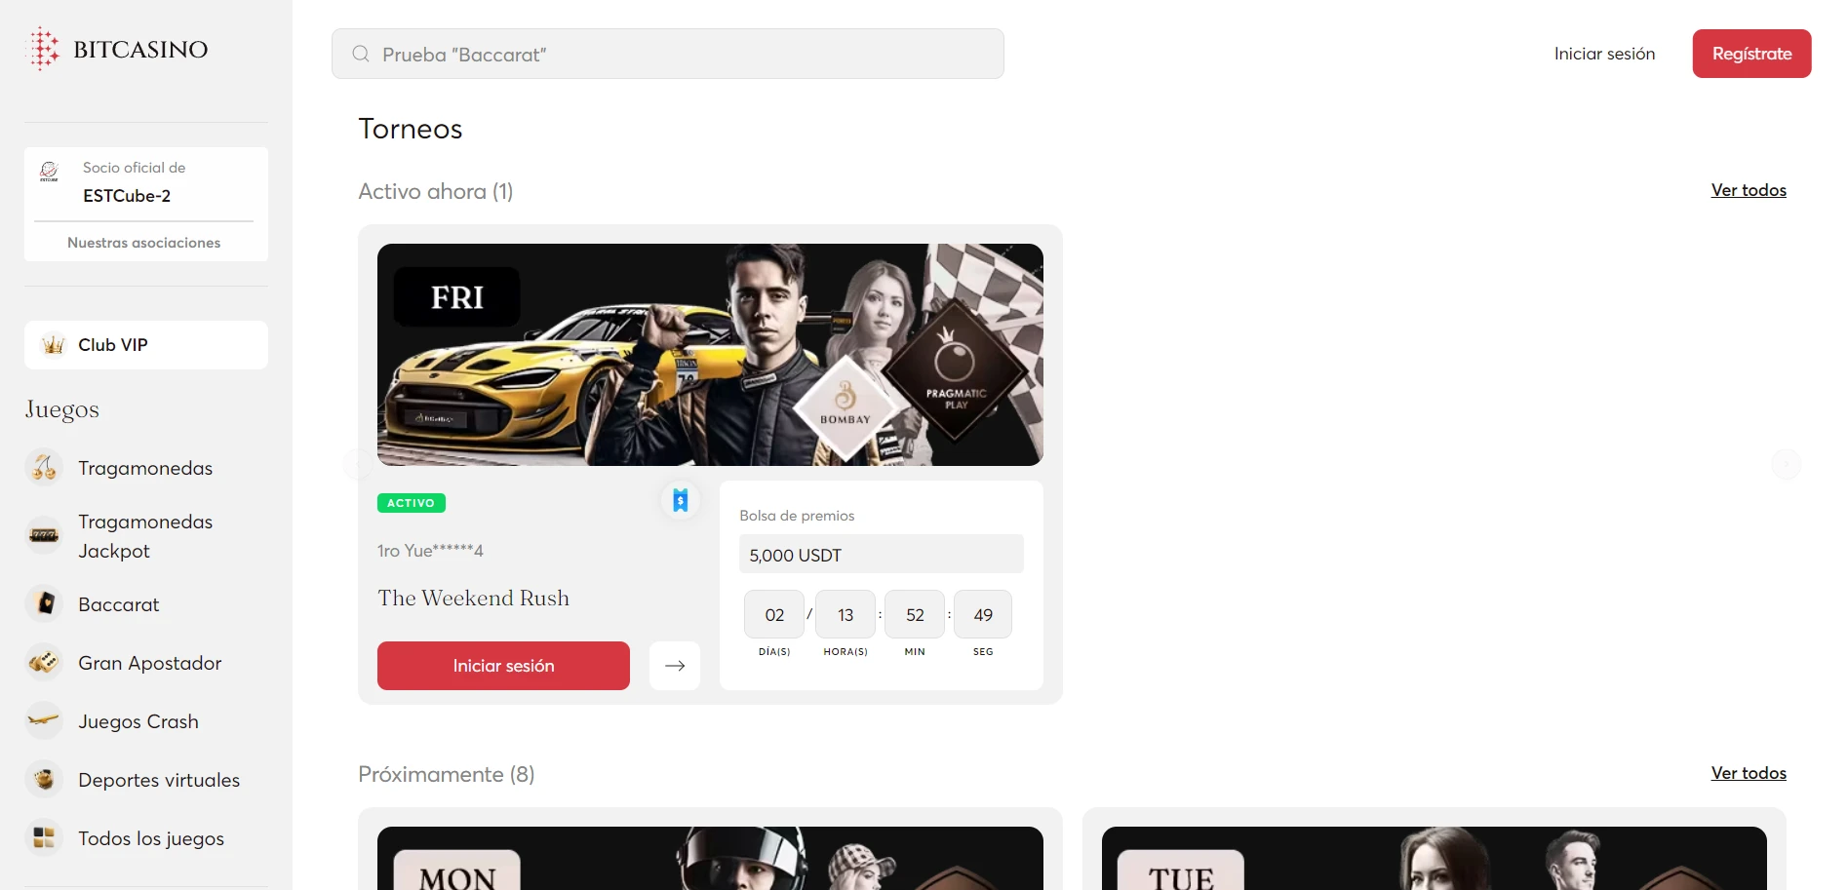Click the arrow button beside Iniciar sesión
The height and width of the screenshot is (890, 1848).
click(675, 666)
